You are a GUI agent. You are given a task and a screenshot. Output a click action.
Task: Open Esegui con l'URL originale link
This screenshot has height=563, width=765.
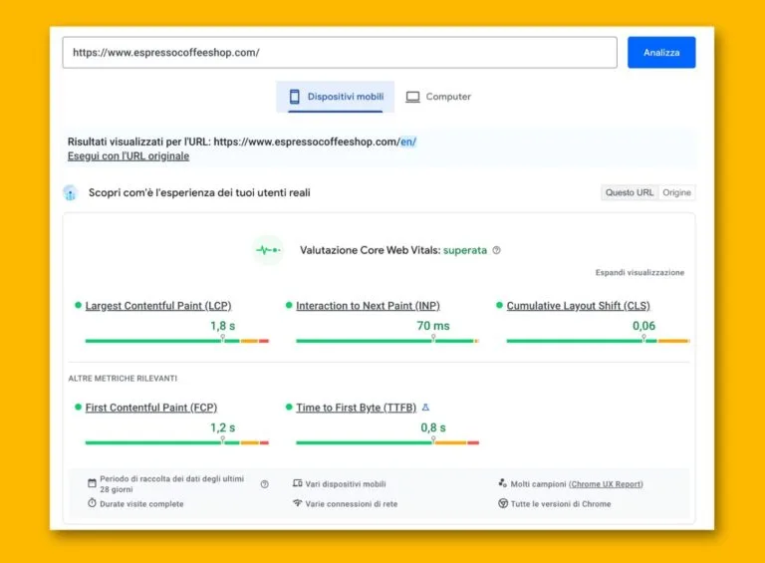[x=128, y=156]
